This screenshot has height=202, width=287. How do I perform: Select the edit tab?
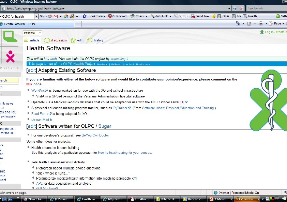point(77,40)
